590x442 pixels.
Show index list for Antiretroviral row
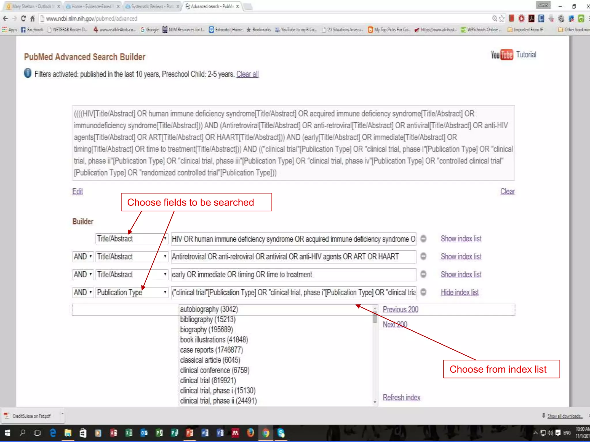coord(461,257)
